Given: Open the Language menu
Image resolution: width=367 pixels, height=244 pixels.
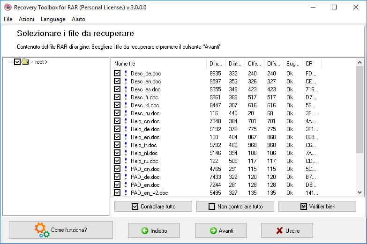Looking at the screenshot, I should [x=53, y=19].
